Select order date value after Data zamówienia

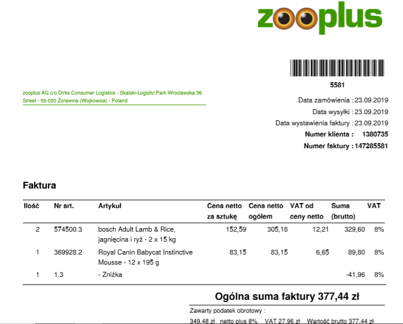[x=372, y=100]
